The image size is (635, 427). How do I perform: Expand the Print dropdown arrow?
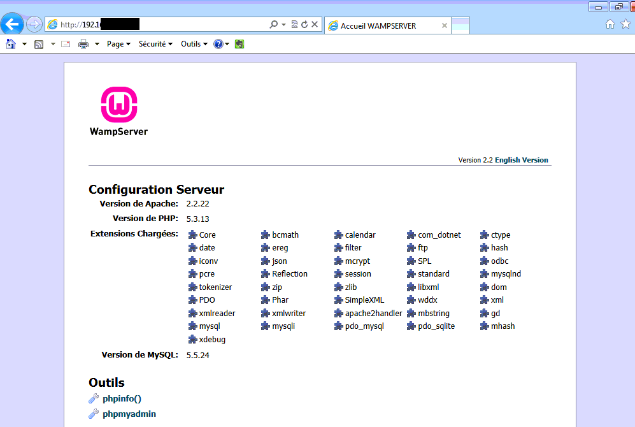[x=97, y=44]
